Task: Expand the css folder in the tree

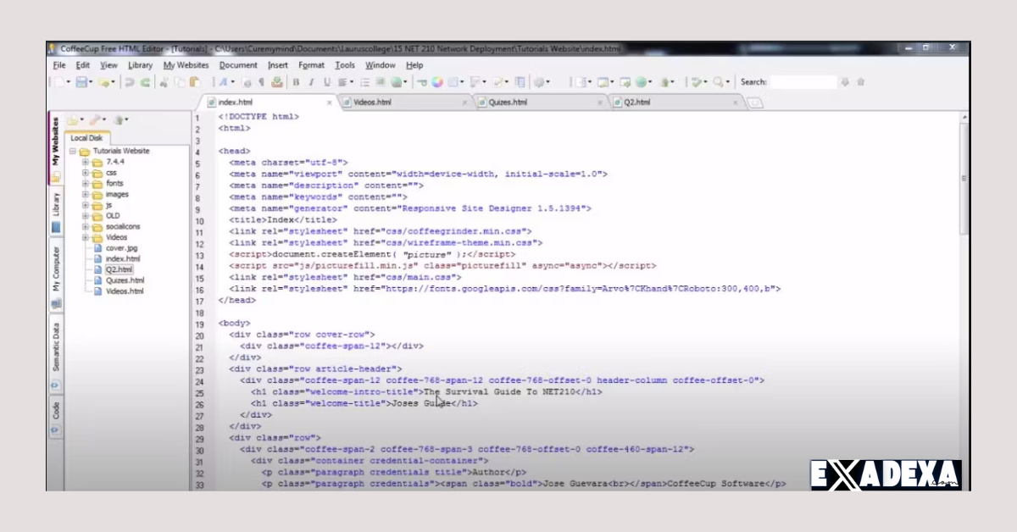Action: (86, 173)
